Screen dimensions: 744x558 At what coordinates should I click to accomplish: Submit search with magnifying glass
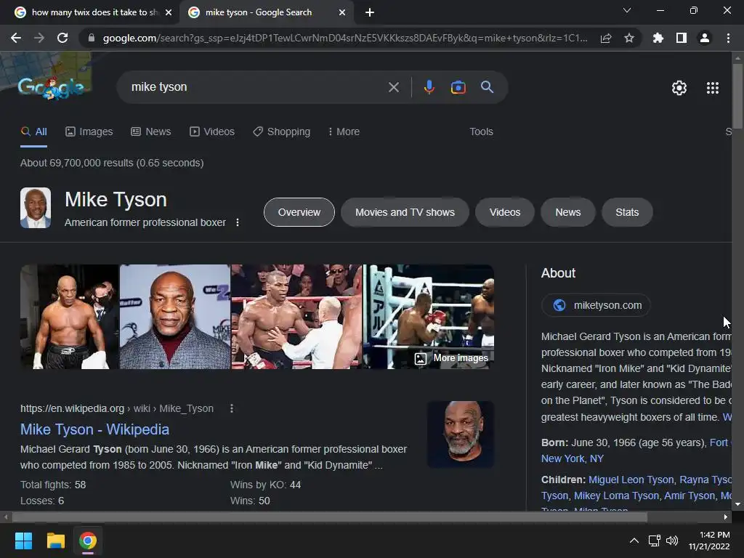pos(487,87)
